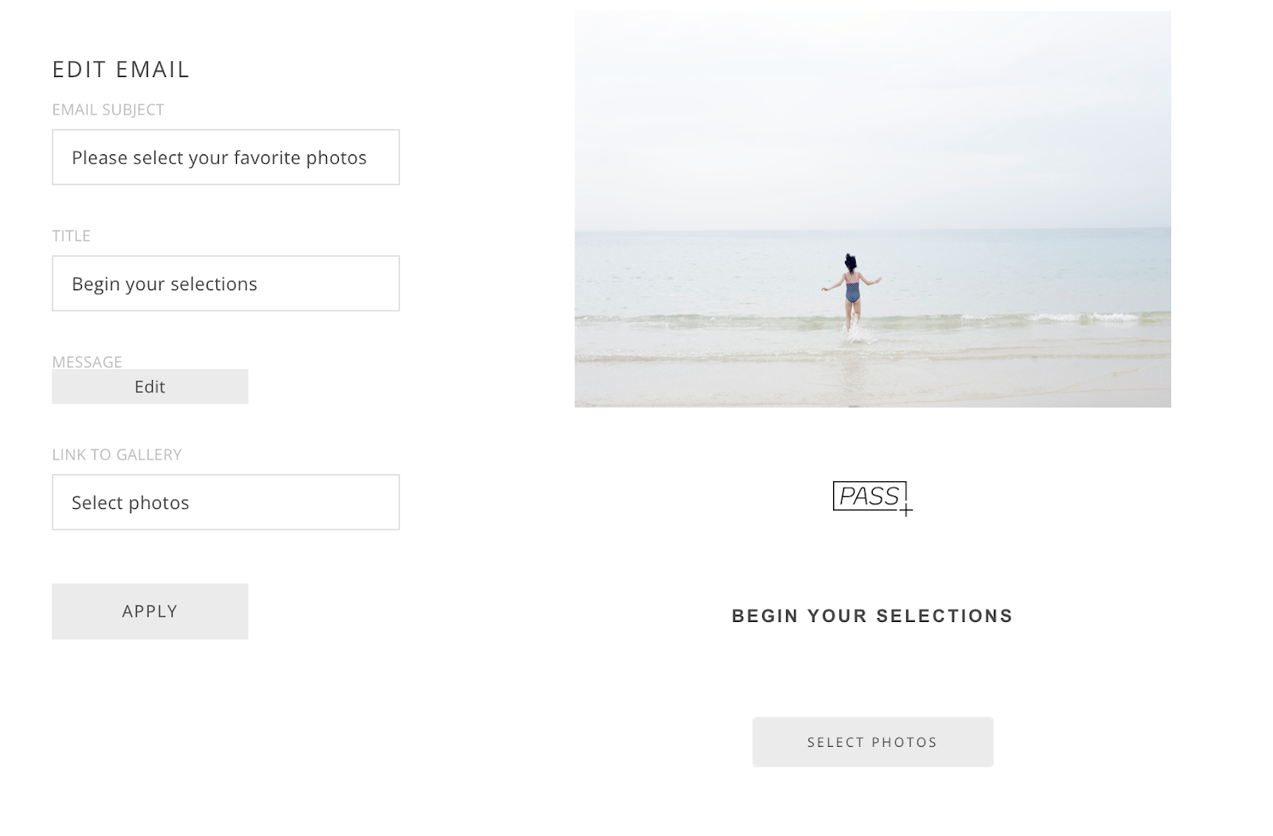1273x836 pixels.
Task: Click the BEGIN YOUR SELECTIONS preview heading
Action: coord(872,616)
